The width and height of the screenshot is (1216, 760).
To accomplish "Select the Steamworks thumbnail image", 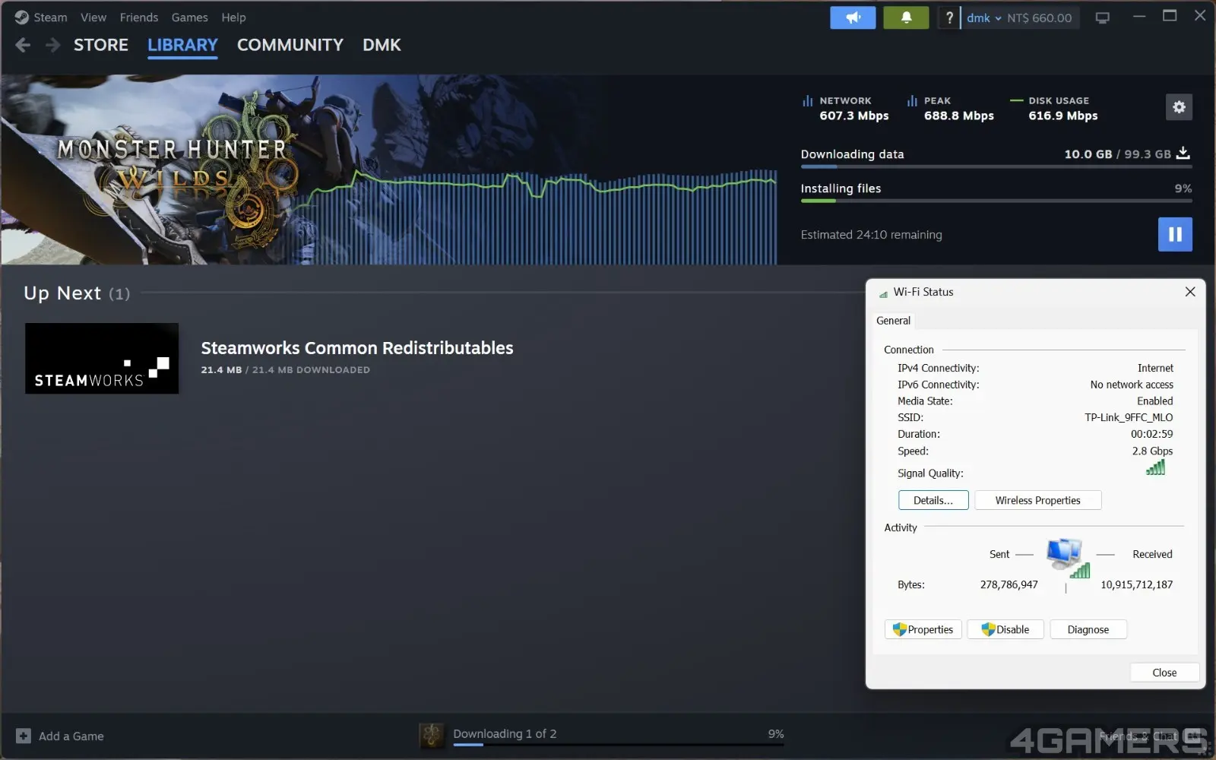I will point(102,359).
